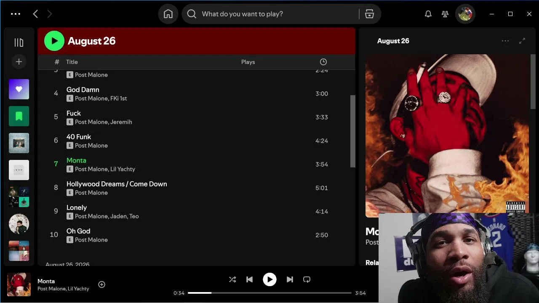The image size is (539, 303).
Task: Open Liked Songs in the sidebar
Action: [x=19, y=89]
